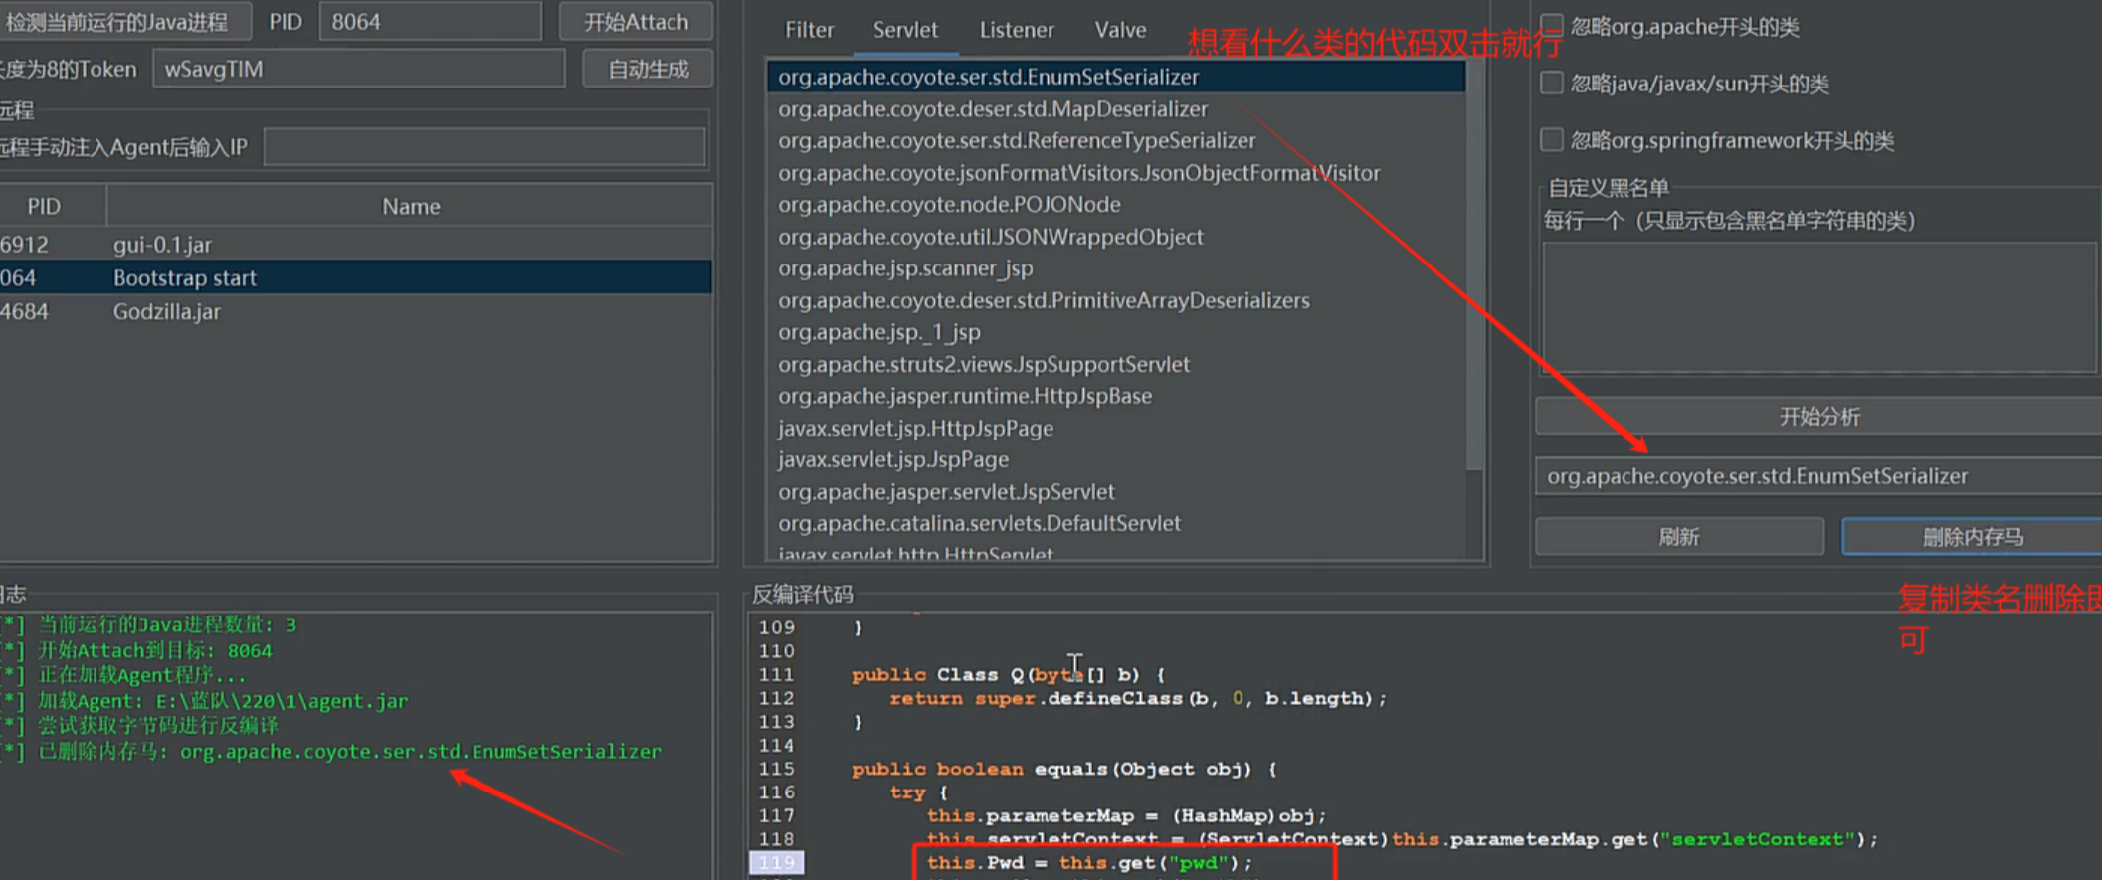2102x880 pixels.
Task: Focus the class name field above 刷新
Action: coord(1818,476)
